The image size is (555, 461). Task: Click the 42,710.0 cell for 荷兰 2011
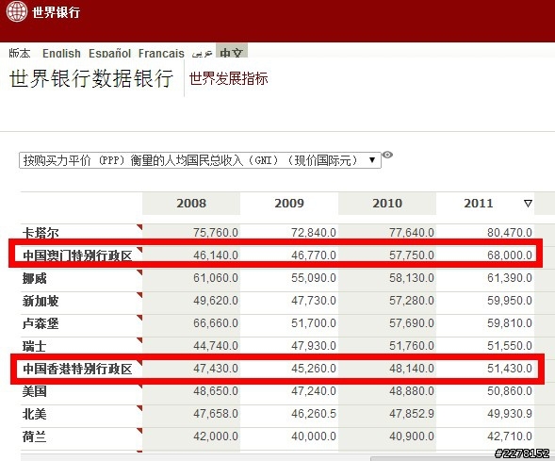[510, 436]
